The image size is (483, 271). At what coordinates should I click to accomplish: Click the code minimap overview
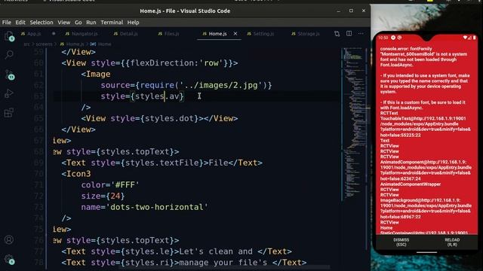point(353,123)
